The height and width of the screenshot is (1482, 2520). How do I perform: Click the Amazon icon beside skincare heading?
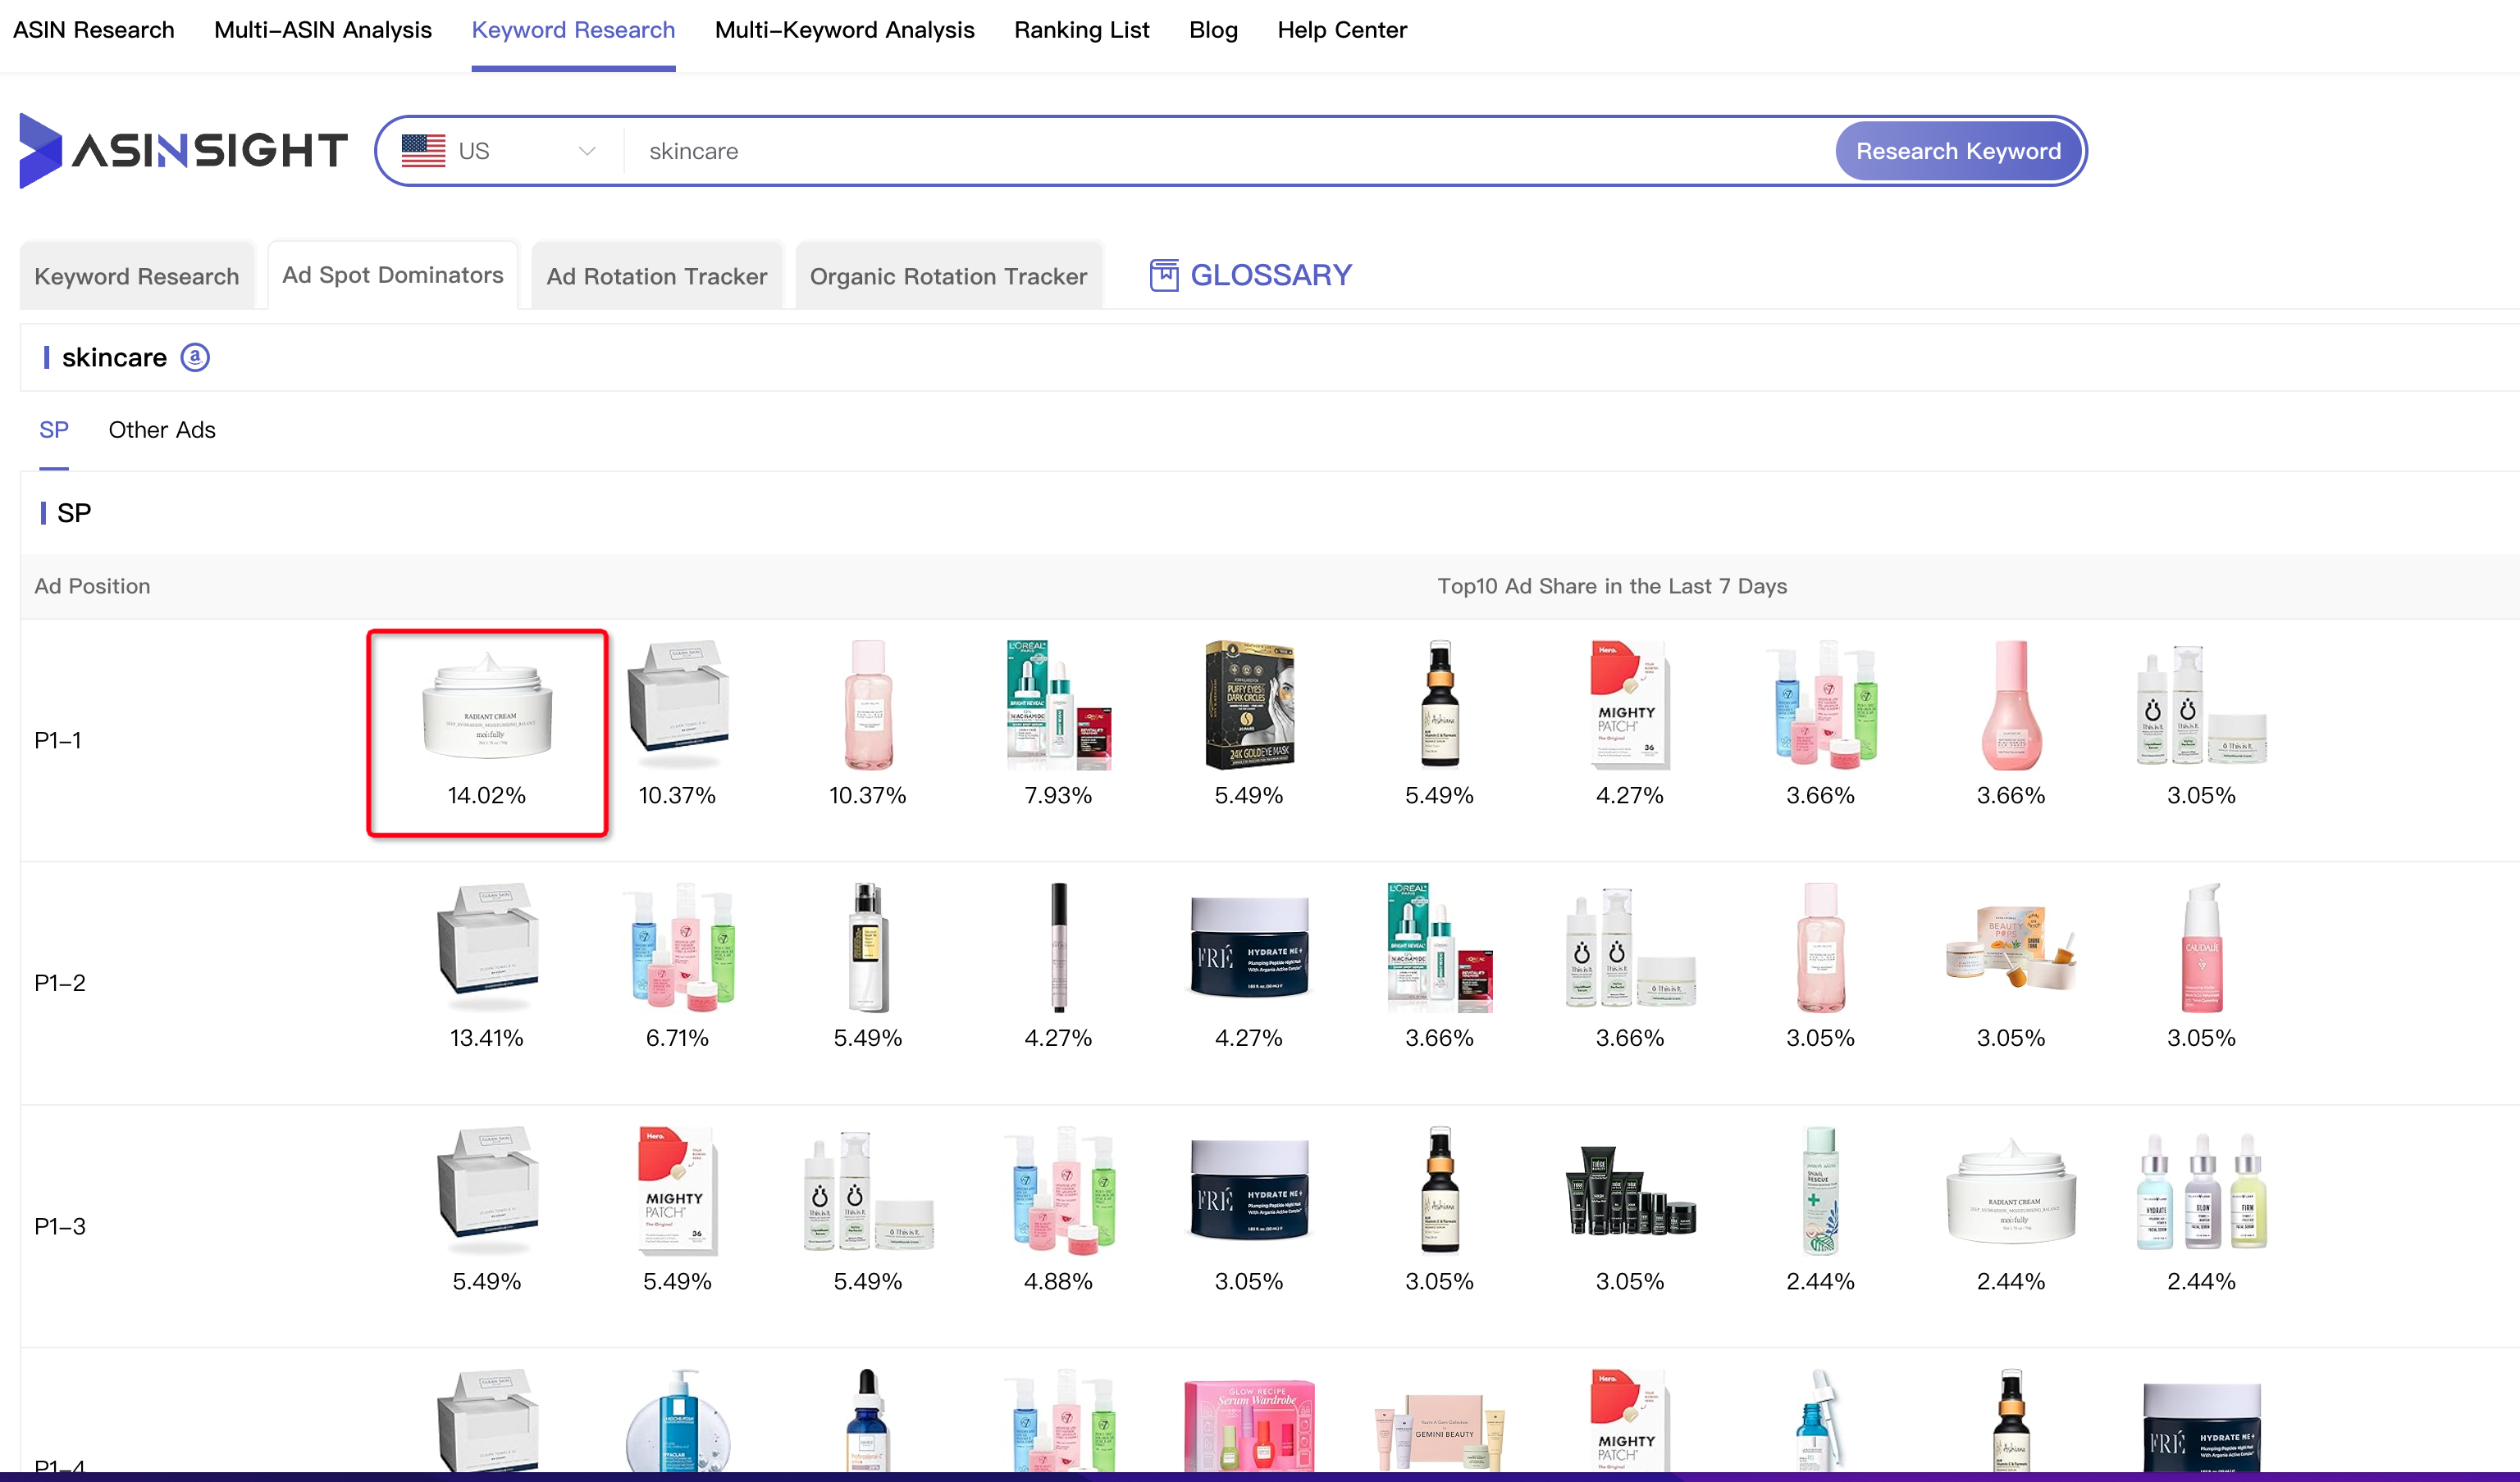[195, 357]
